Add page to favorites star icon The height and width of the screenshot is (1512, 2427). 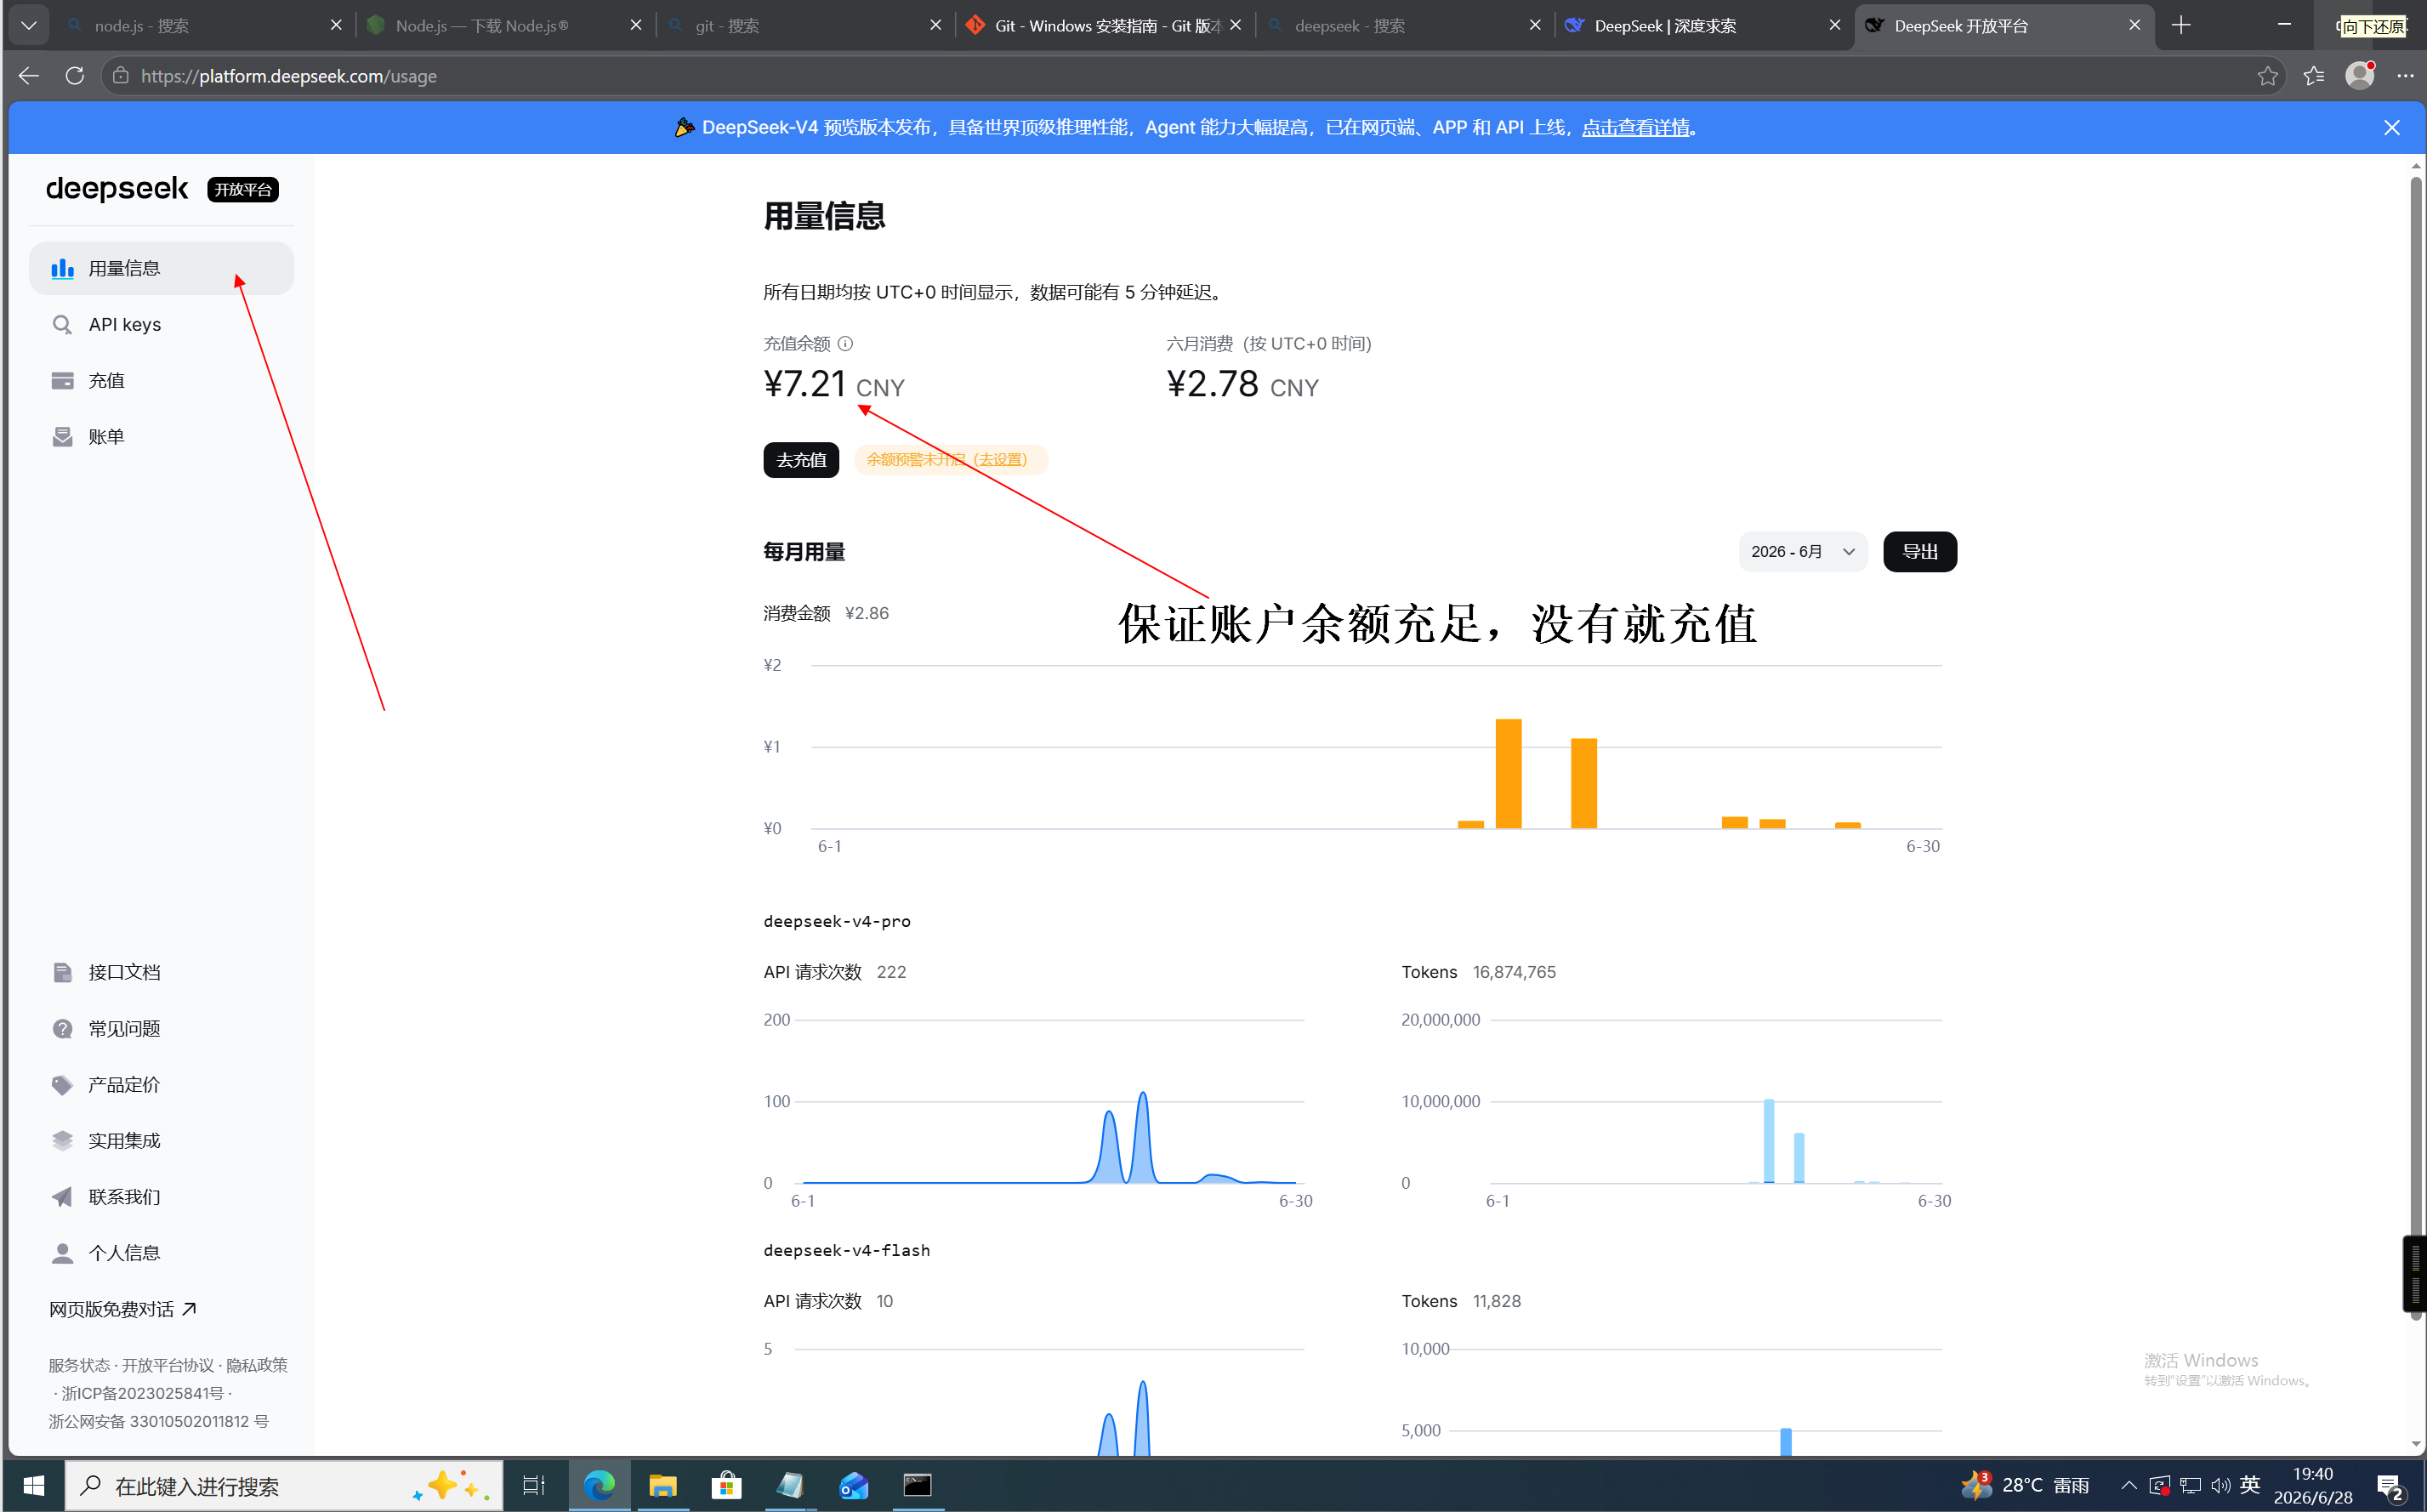coord(2267,76)
